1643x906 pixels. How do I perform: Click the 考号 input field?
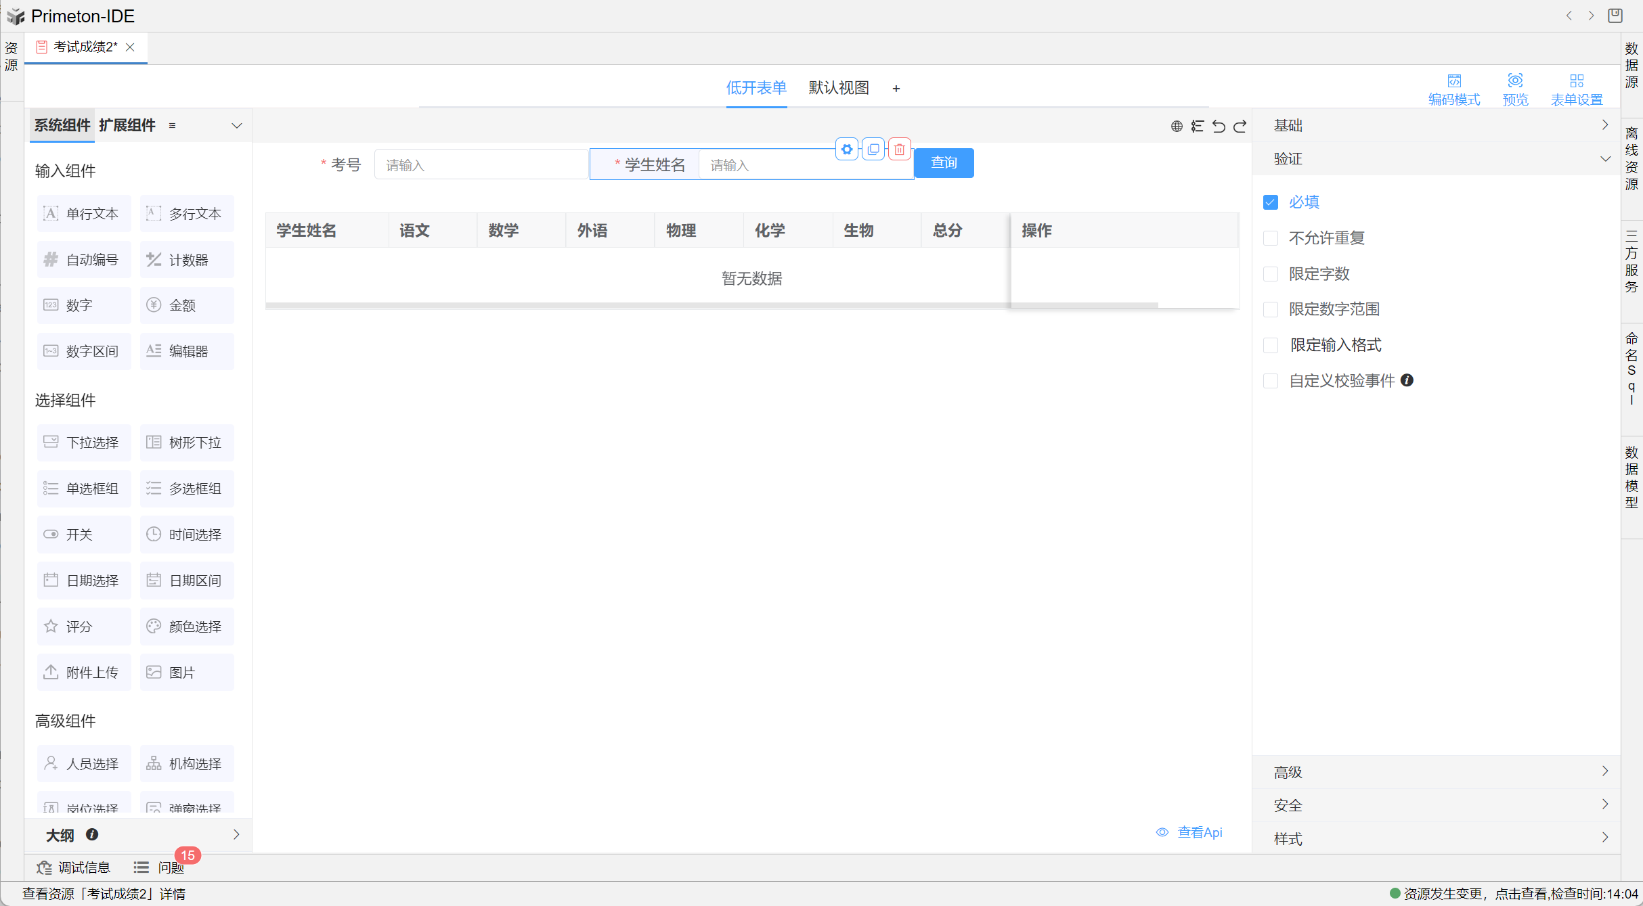point(481,165)
